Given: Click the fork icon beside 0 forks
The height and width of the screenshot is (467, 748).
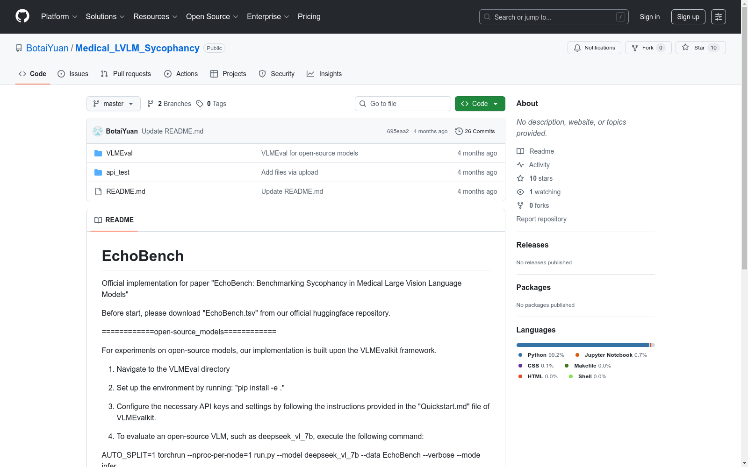Looking at the screenshot, I should point(520,205).
